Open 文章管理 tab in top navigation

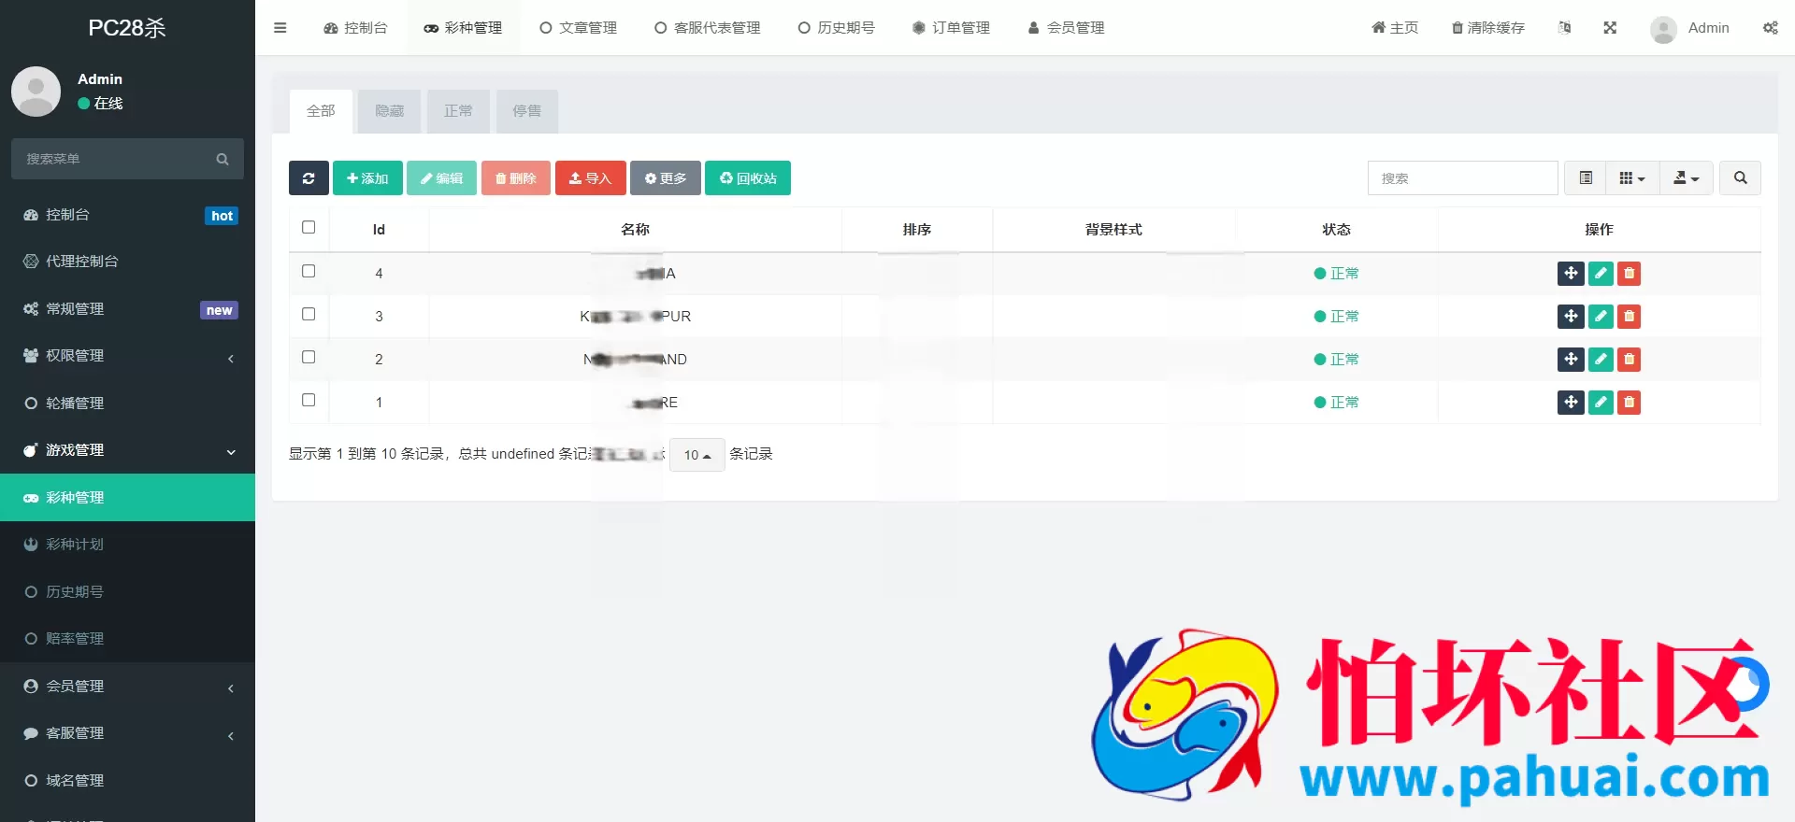(x=579, y=28)
